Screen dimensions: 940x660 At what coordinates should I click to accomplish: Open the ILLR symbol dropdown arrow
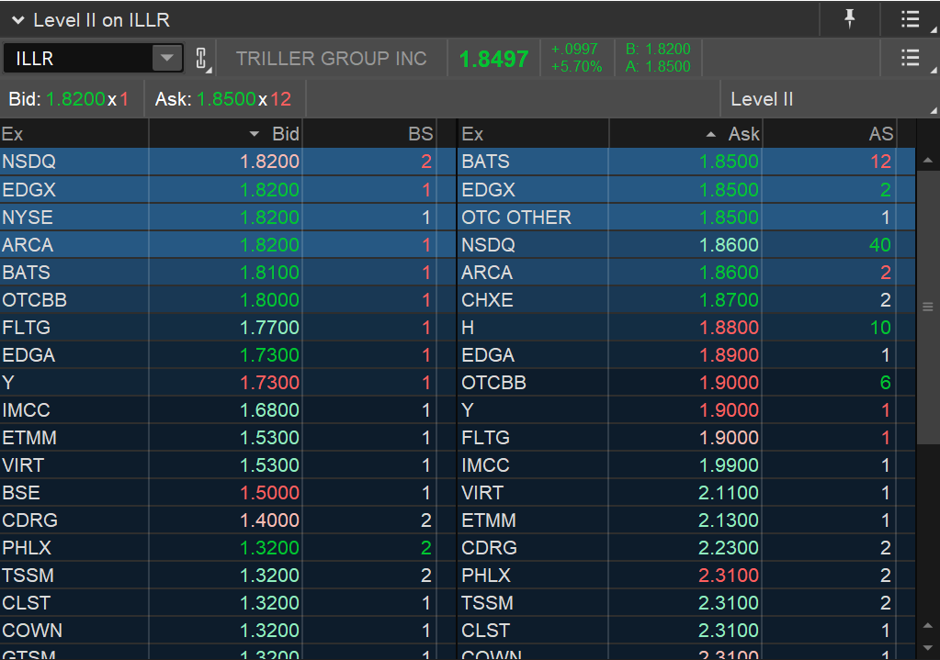click(167, 58)
